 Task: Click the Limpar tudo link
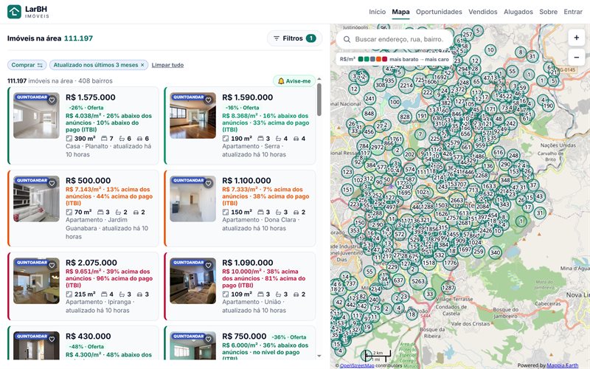167,65
